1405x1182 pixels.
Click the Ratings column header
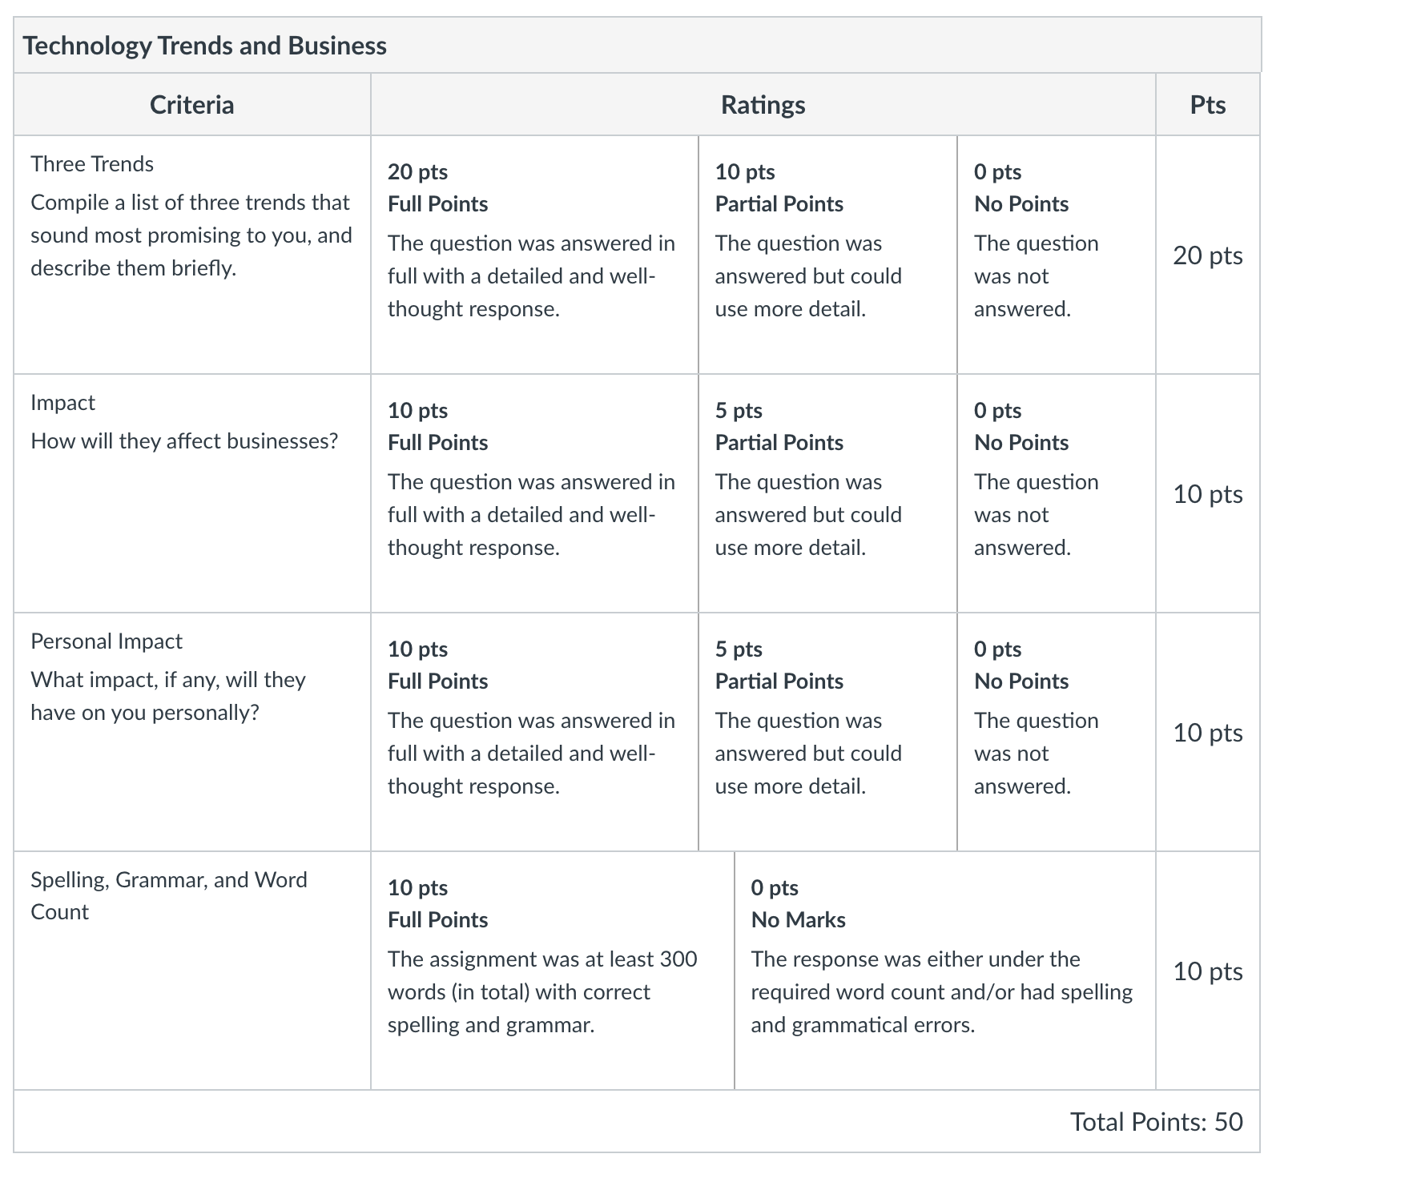pos(763,105)
